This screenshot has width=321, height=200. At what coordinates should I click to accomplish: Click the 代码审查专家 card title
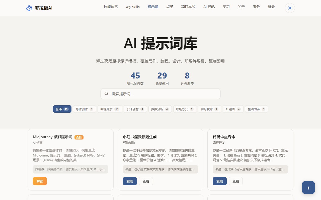[224, 137]
